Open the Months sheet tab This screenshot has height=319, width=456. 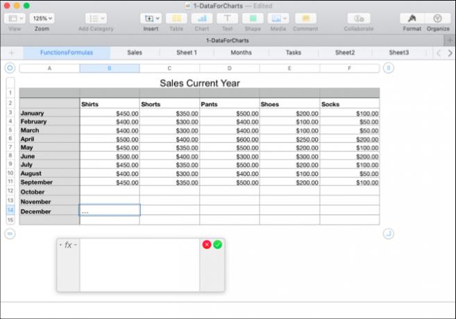pos(241,53)
